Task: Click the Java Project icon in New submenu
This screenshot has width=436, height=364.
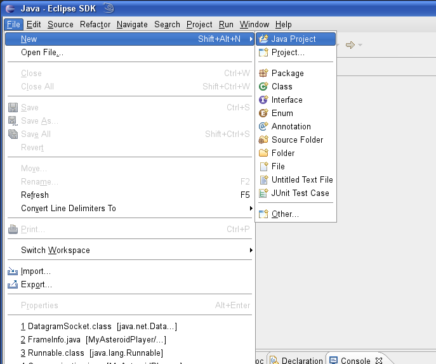Action: (263, 39)
